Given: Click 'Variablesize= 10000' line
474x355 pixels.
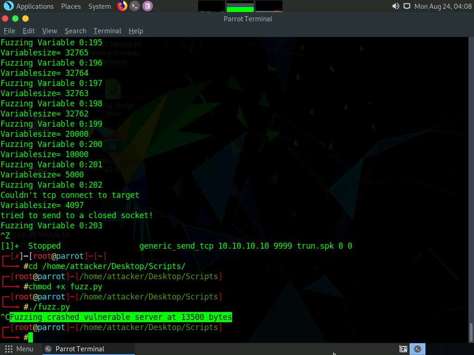Looking at the screenshot, I should click(x=44, y=154).
